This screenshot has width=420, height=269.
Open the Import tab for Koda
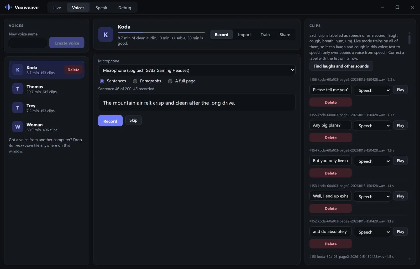click(244, 35)
